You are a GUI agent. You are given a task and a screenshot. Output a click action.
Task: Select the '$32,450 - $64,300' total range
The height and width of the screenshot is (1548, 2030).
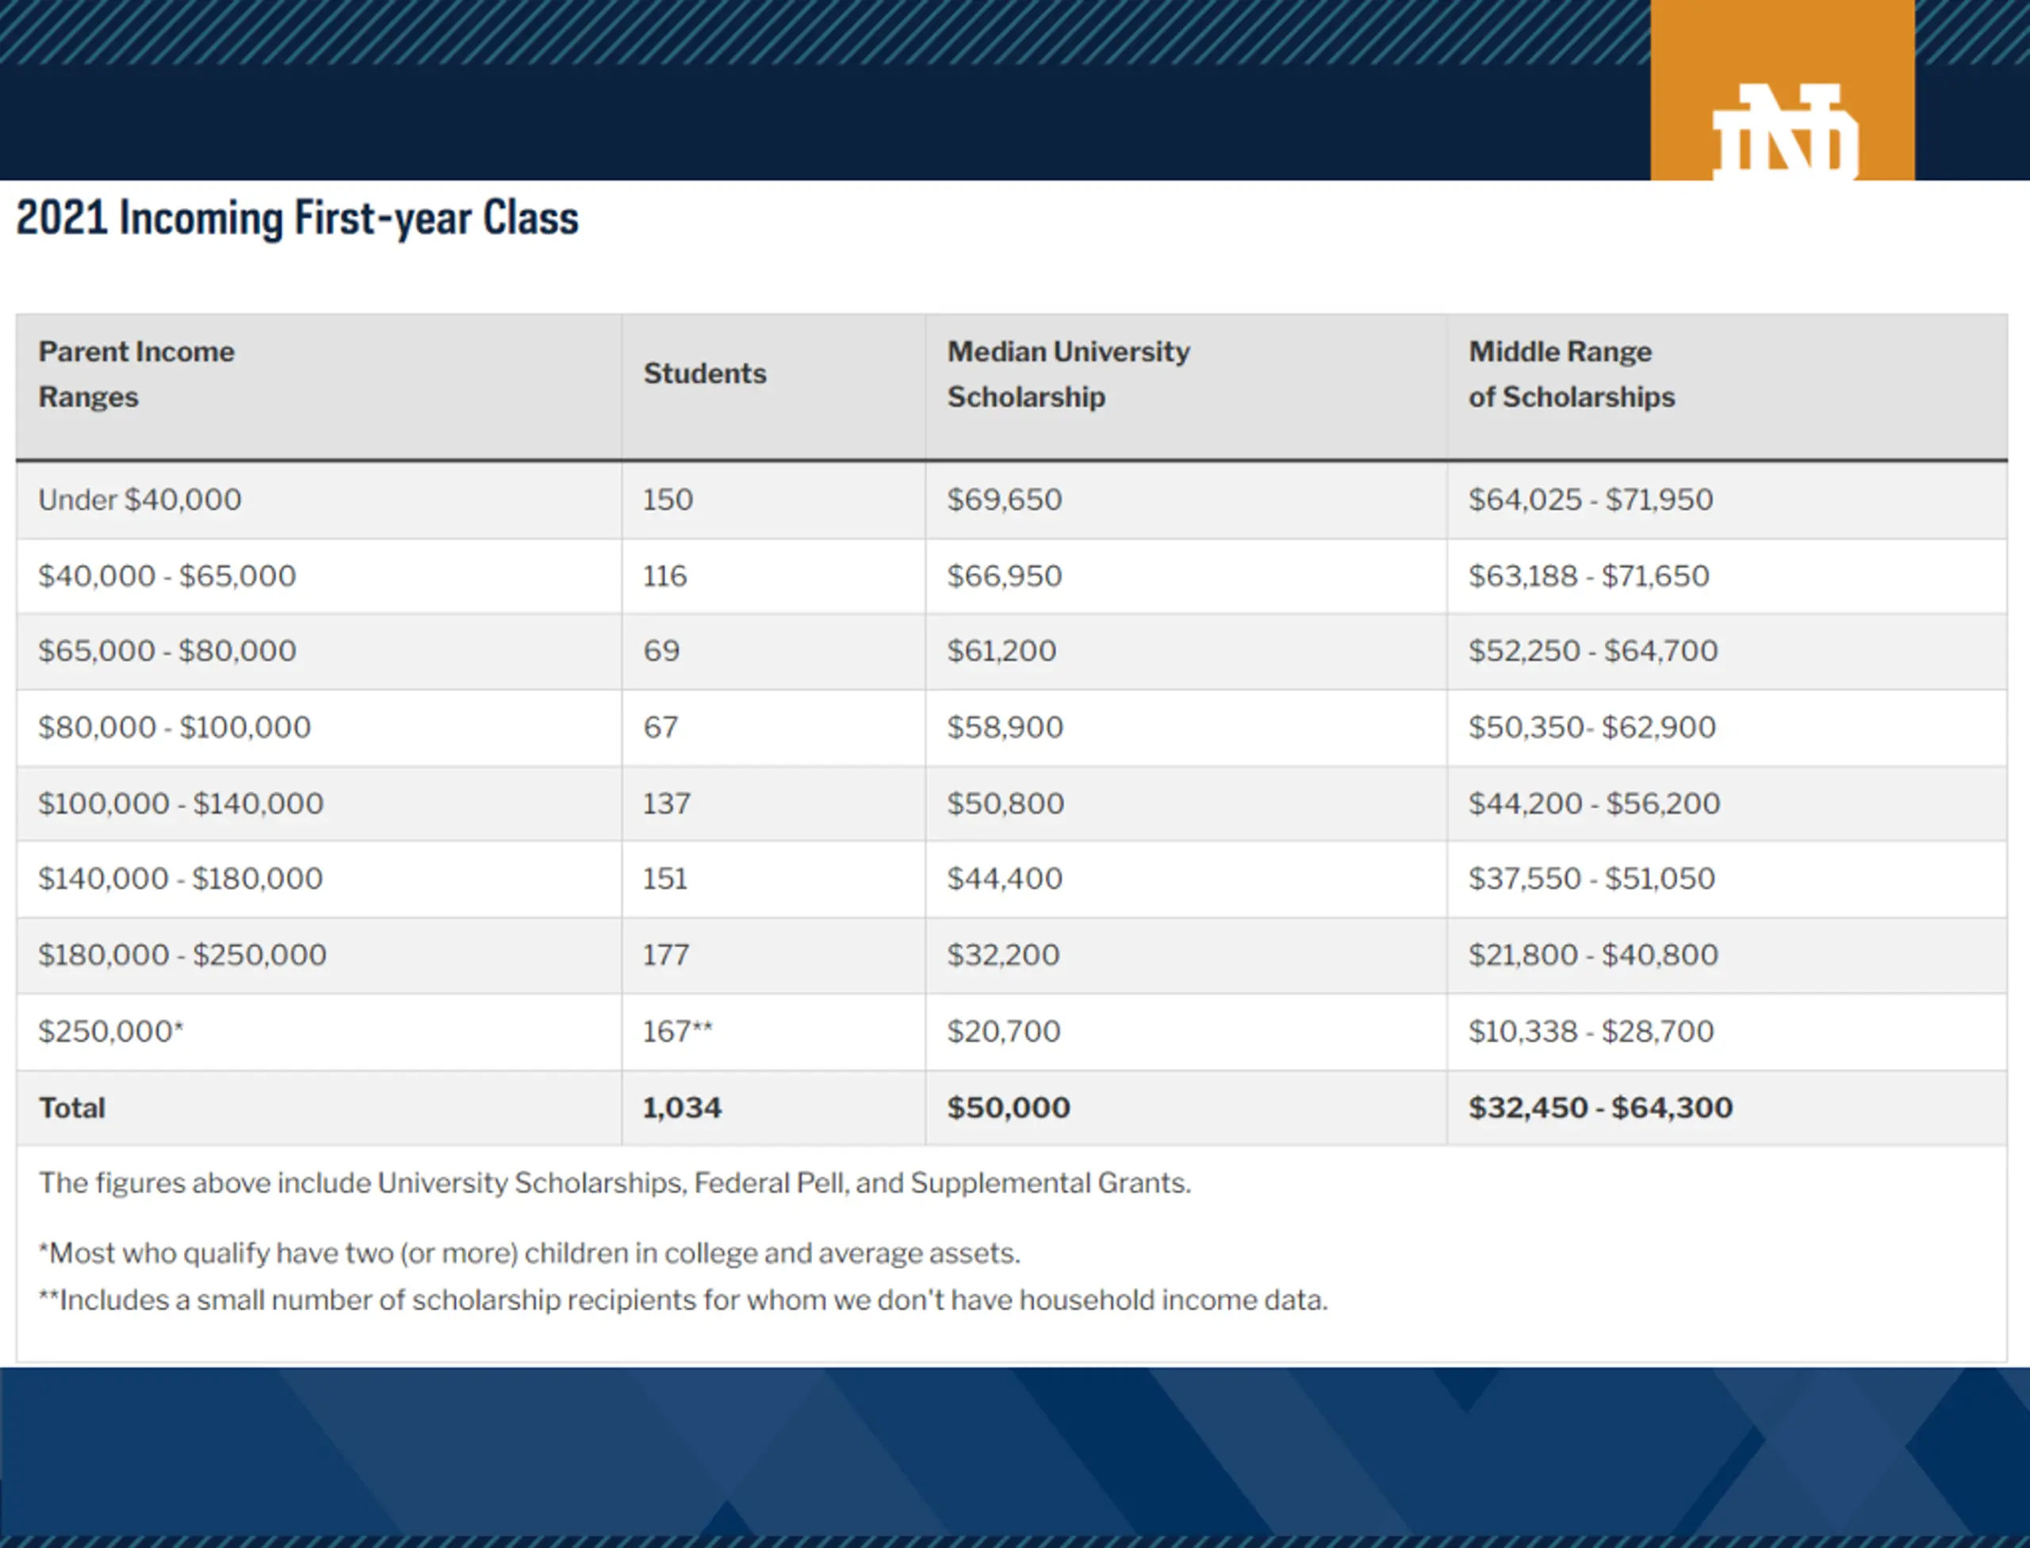coord(1600,1108)
